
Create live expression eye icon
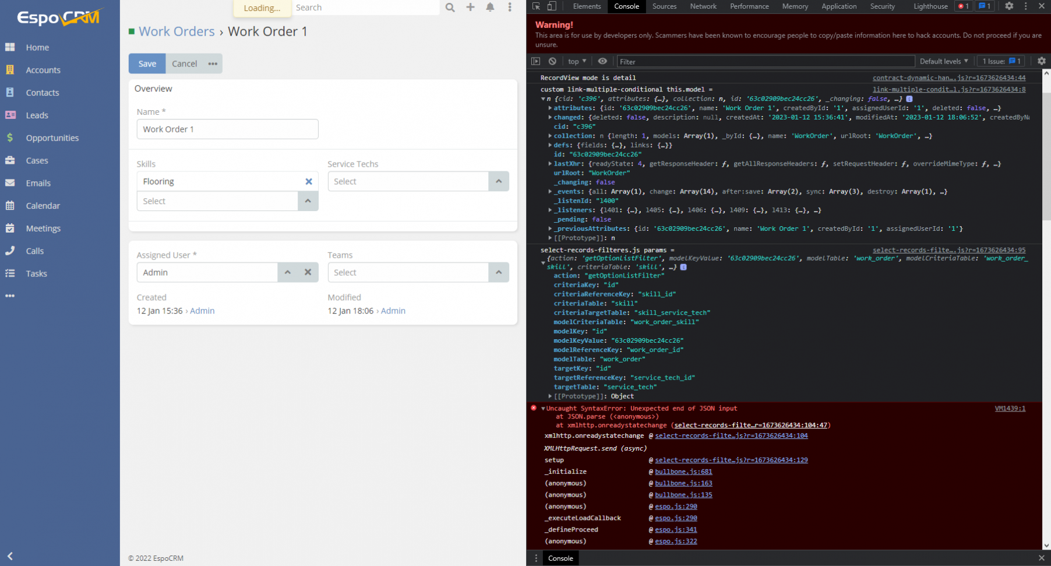pyautogui.click(x=602, y=61)
